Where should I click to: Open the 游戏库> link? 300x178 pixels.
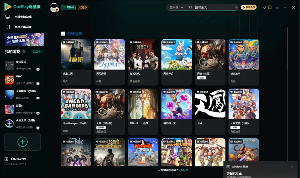[37, 52]
